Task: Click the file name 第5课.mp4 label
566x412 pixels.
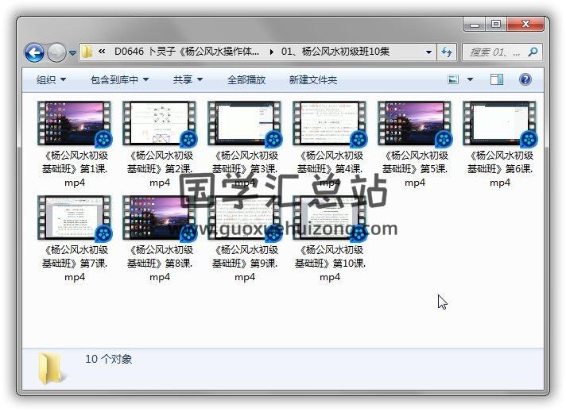Action: 415,169
